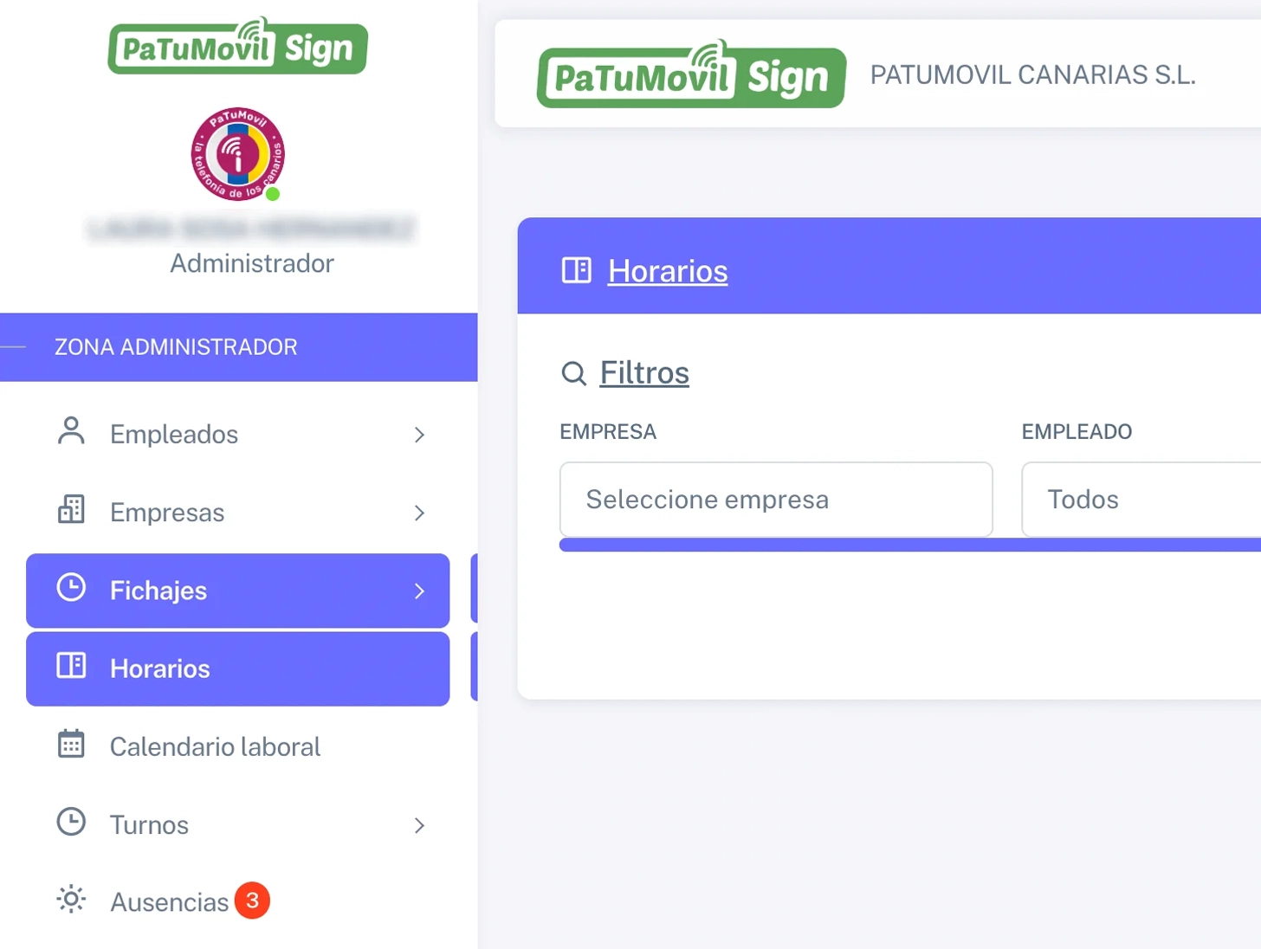Click the Filtros link
Screen dimensions: 1261x949
pyautogui.click(x=644, y=373)
